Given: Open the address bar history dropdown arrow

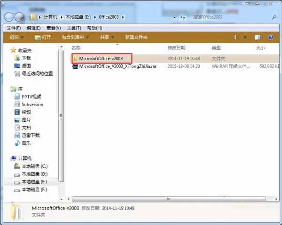Looking at the screenshot, I should [x=174, y=17].
